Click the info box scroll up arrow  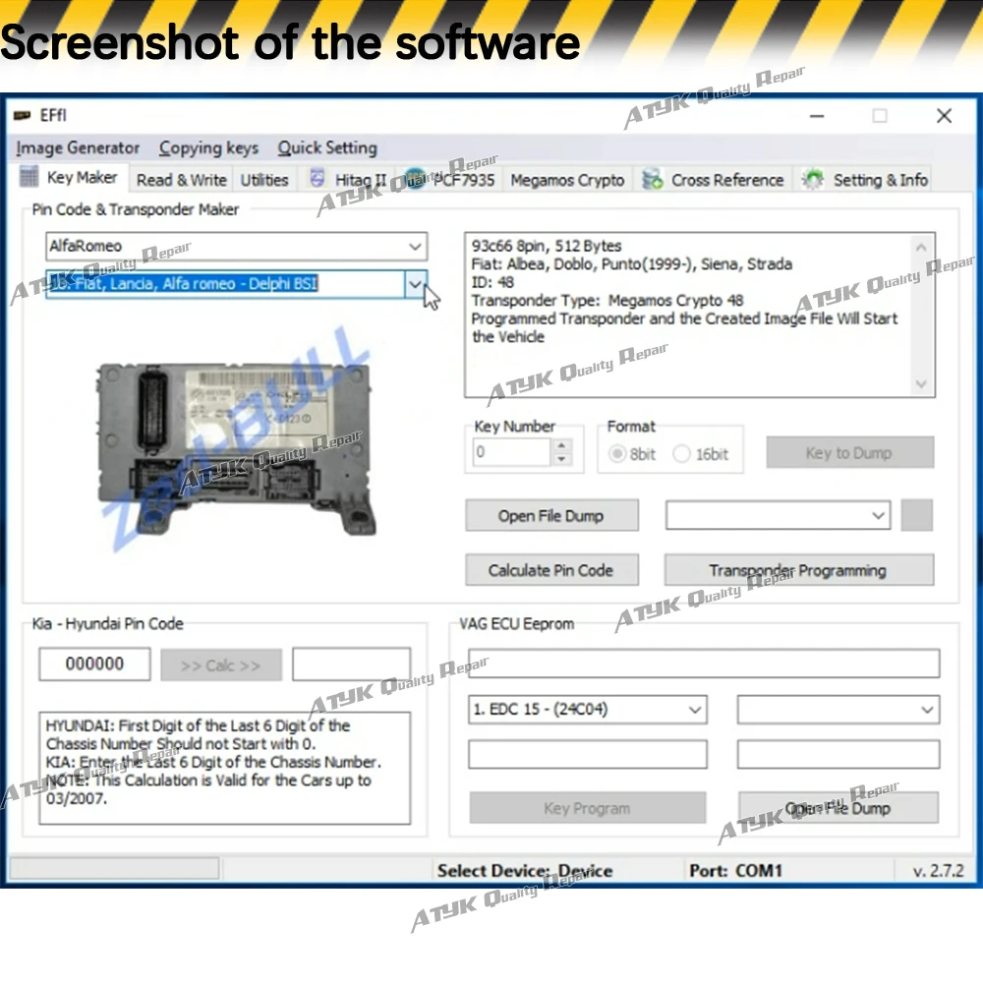pyautogui.click(x=921, y=248)
